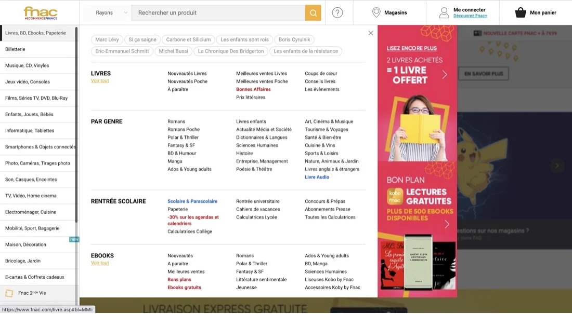The height and width of the screenshot is (314, 572).
Task: Click the Michel Bussi chip
Action: click(173, 51)
